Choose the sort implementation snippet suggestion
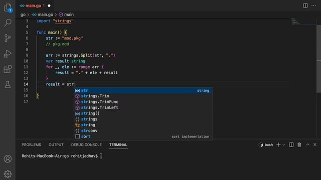The height and width of the screenshot is (180, 321). [143, 136]
